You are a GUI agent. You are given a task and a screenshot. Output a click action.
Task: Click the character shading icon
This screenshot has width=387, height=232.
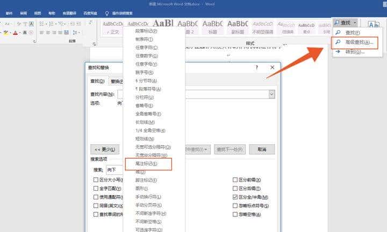click(25, 33)
